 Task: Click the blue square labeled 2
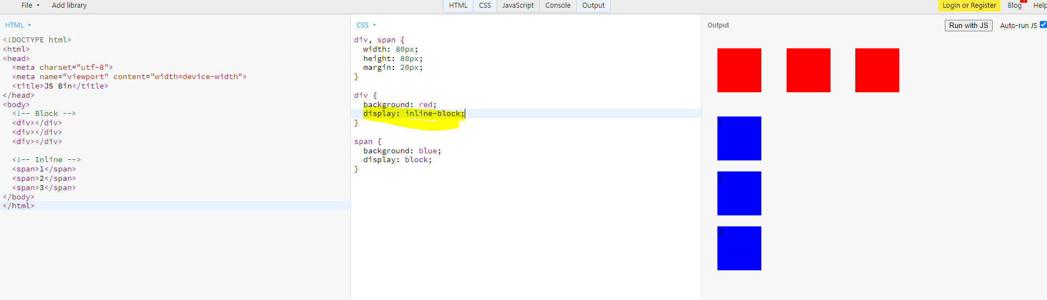coord(739,193)
